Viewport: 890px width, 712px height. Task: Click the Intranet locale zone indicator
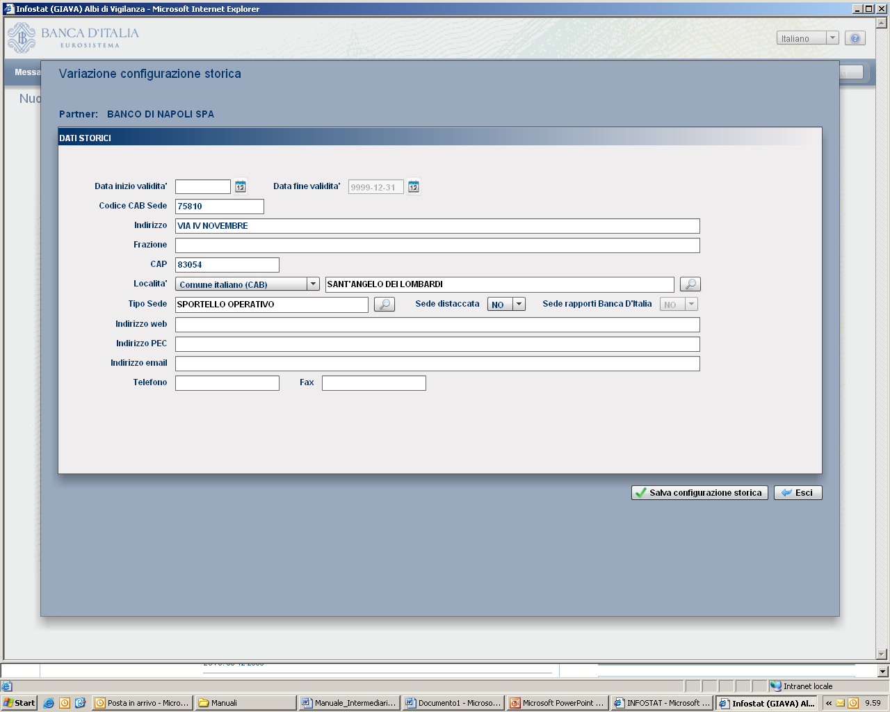point(802,686)
